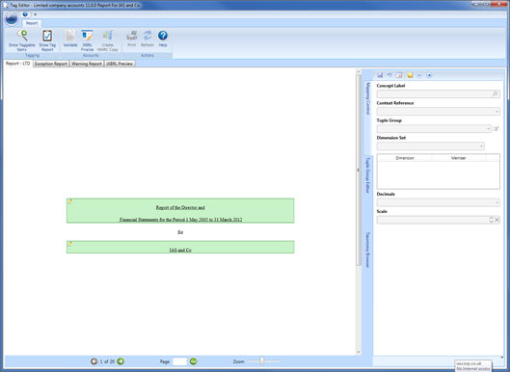Go to next page green arrow

[x=121, y=361]
